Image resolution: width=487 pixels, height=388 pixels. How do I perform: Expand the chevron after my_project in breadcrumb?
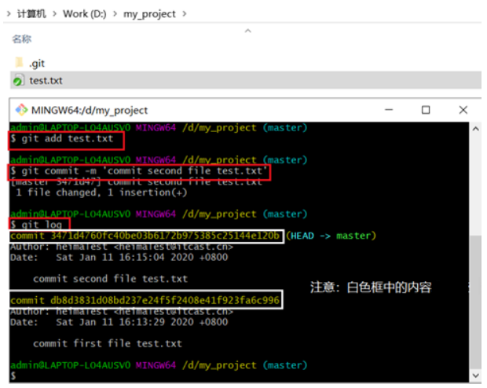click(x=184, y=13)
